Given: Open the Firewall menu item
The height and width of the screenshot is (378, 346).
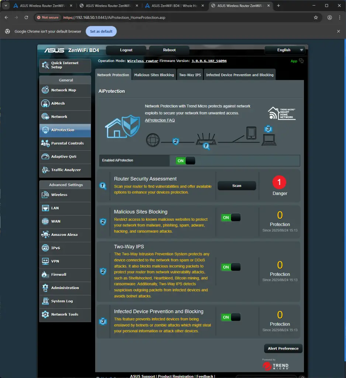Looking at the screenshot, I should [65, 274].
